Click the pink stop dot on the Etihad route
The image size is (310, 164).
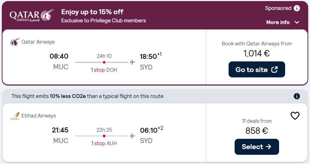coord(104,136)
